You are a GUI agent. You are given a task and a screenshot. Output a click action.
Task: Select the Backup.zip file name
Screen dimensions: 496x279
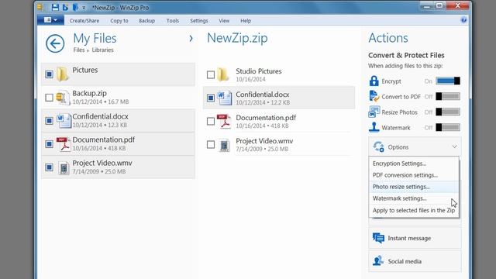point(90,93)
